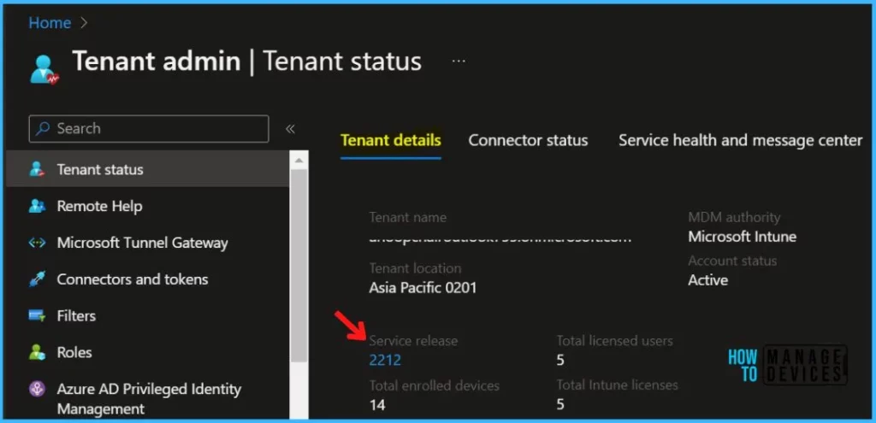The height and width of the screenshot is (423, 876).
Task: Click the Remote Help sidebar icon
Action: coord(37,206)
